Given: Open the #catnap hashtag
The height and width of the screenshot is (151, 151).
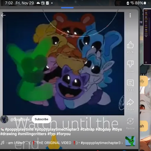Looking at the screenshot, I should click(x=87, y=129).
